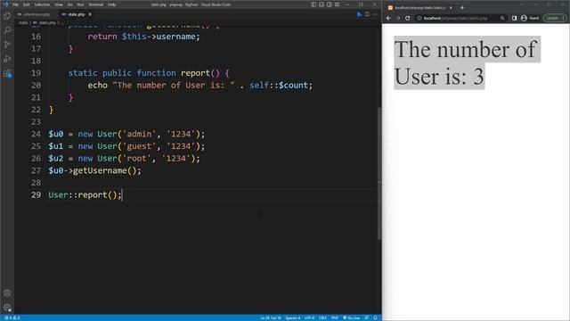This screenshot has height=321, width=570.
Task: Change end of line via CRLF status item
Action: (x=322, y=317)
